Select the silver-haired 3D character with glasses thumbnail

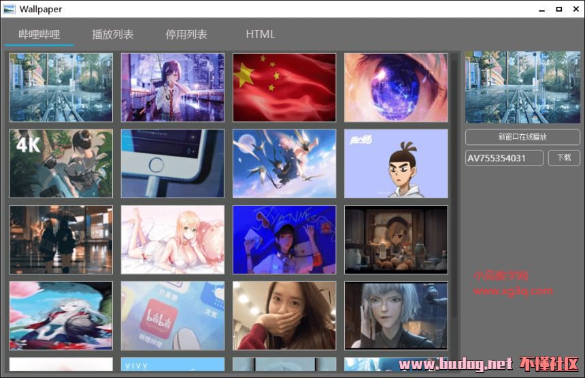pyautogui.click(x=396, y=316)
